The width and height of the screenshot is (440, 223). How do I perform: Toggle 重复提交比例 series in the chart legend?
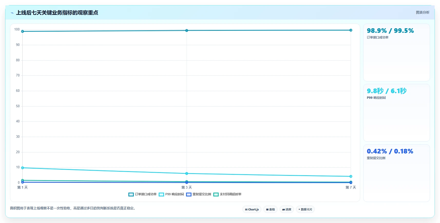[198, 194]
